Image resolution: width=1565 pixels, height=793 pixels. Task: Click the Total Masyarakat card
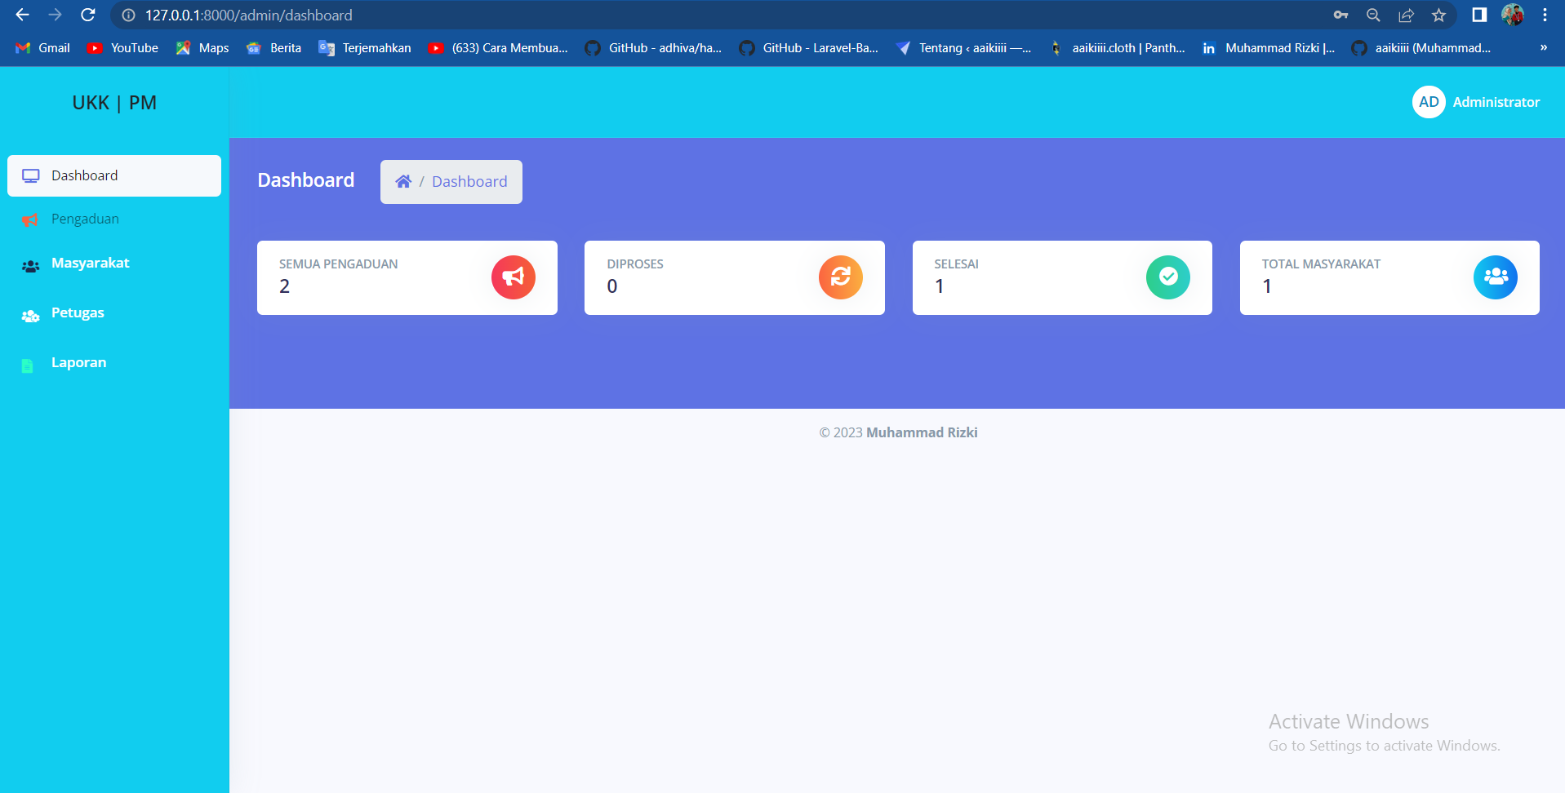[1389, 277]
